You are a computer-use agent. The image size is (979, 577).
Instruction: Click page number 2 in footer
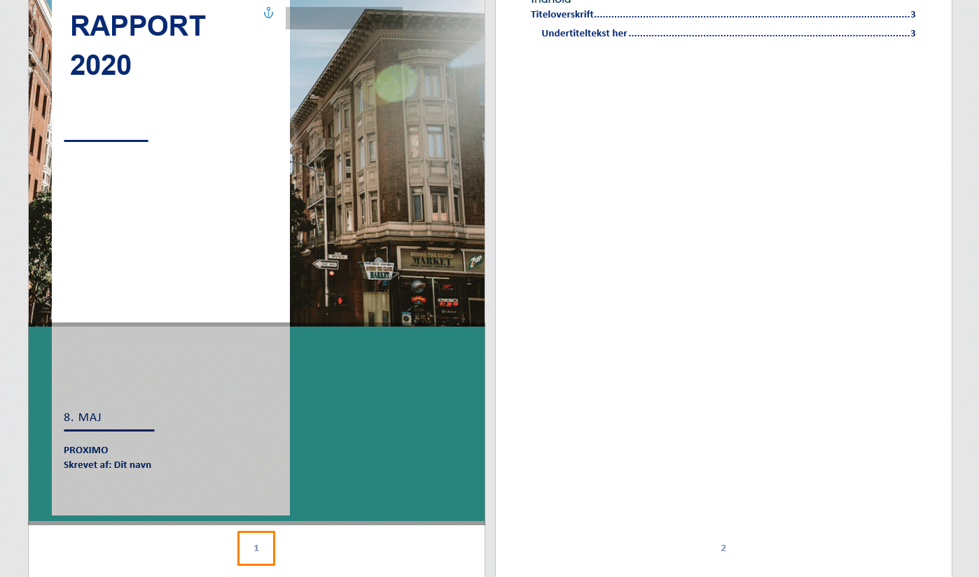[x=723, y=548]
